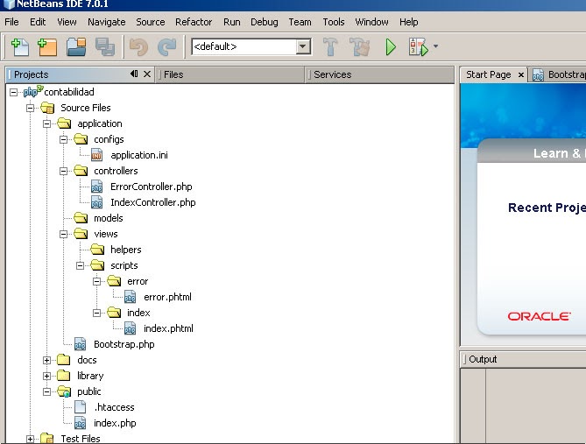Select the models folder icon
This screenshot has height=444, width=586.
(81, 218)
